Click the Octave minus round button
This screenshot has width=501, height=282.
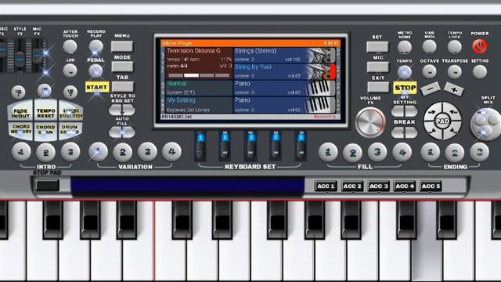[x=430, y=72]
